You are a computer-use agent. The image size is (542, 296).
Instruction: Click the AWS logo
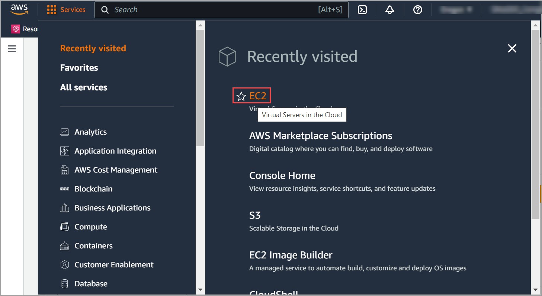(19, 9)
